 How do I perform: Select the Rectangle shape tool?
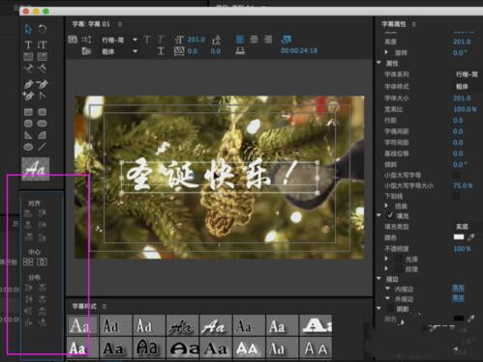click(x=28, y=112)
